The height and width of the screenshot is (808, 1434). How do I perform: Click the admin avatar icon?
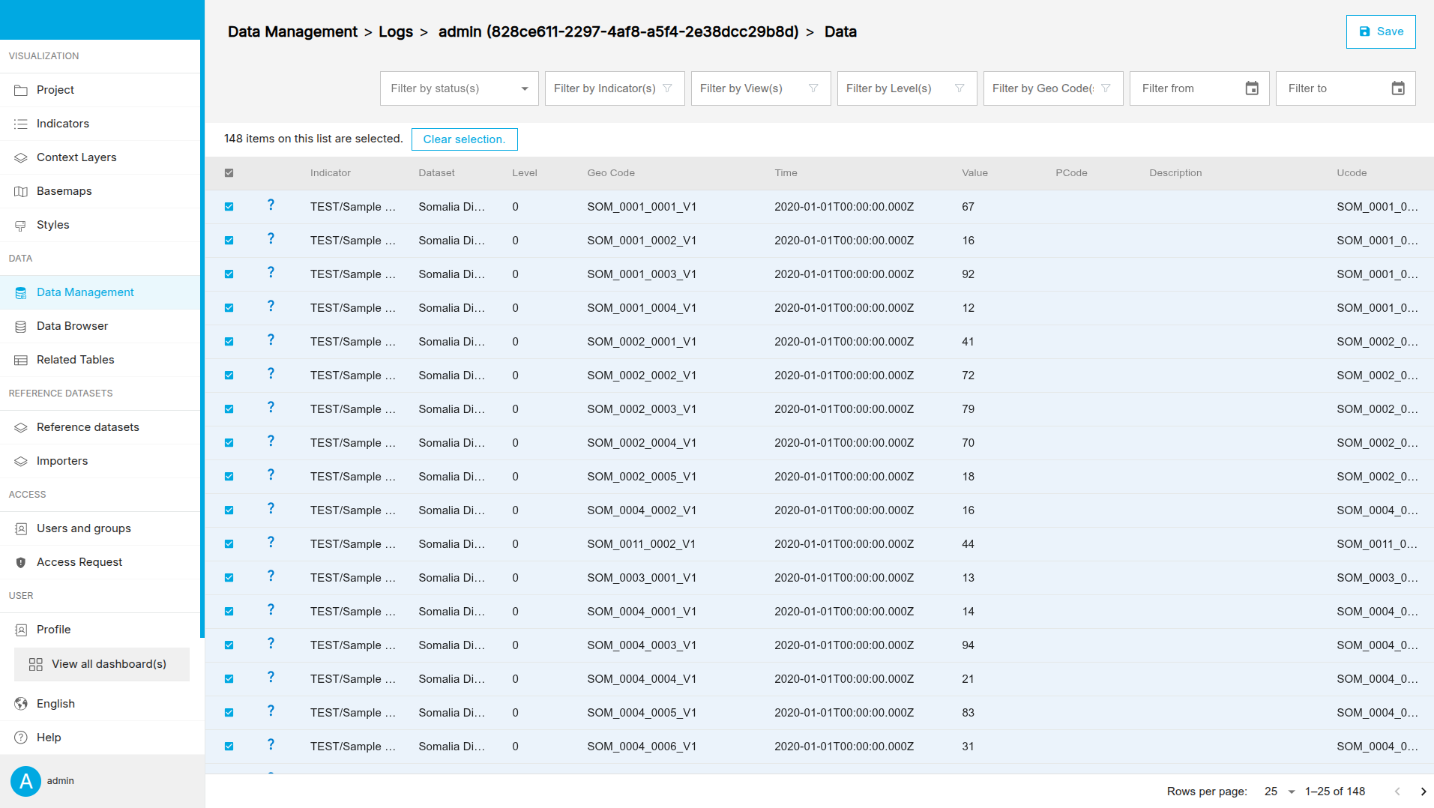click(25, 781)
